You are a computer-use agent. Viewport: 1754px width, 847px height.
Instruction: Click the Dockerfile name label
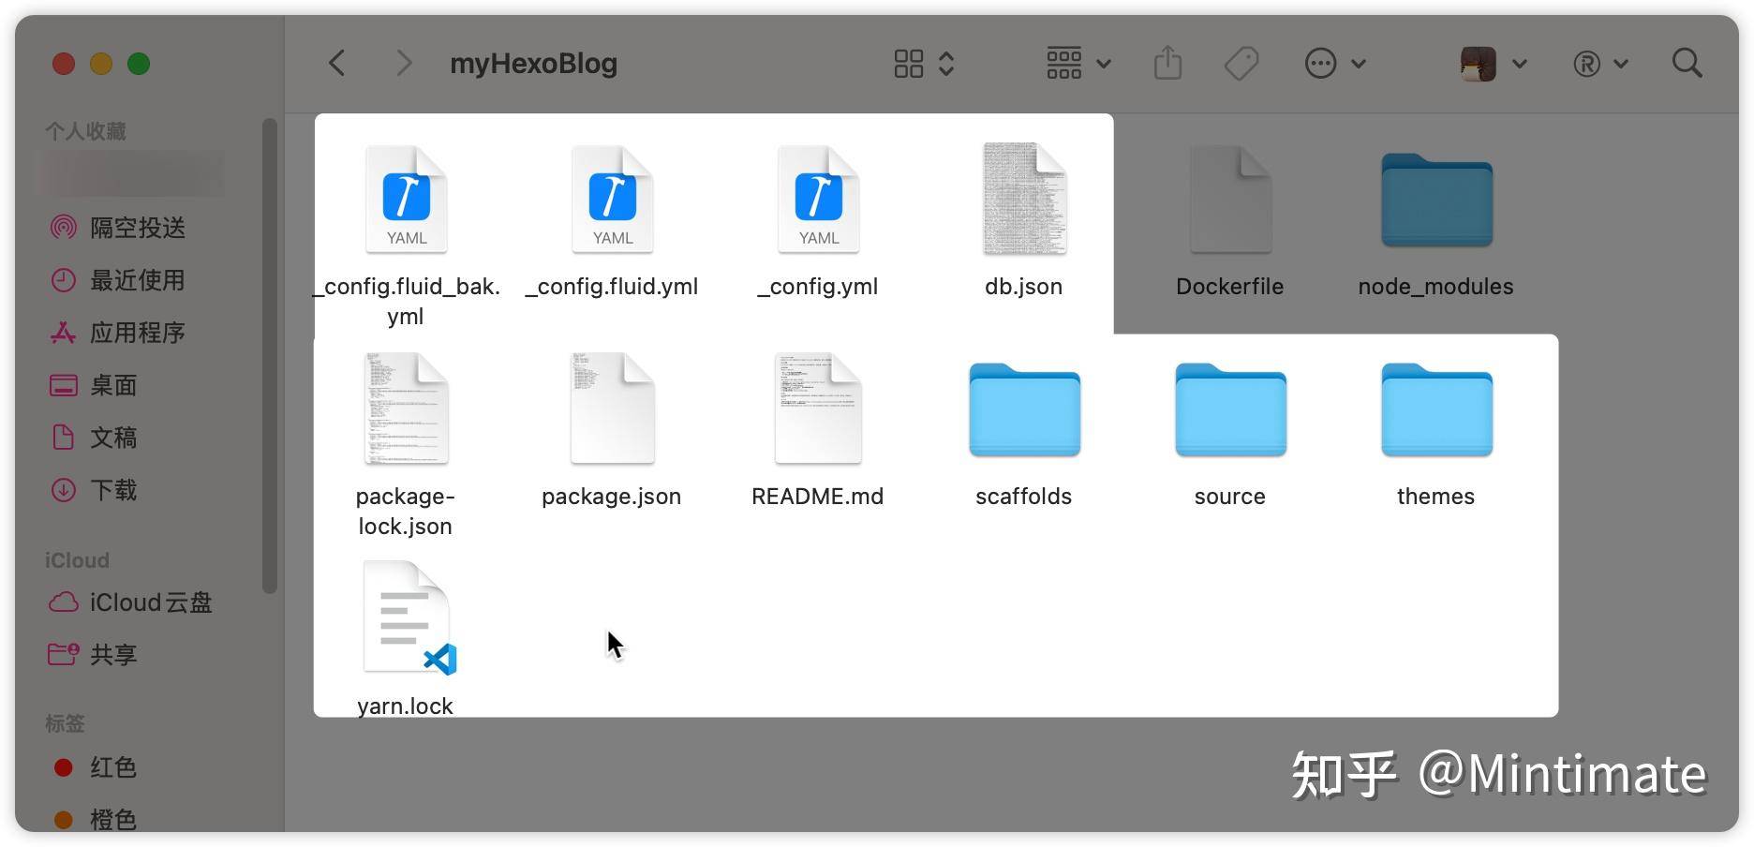point(1230,287)
